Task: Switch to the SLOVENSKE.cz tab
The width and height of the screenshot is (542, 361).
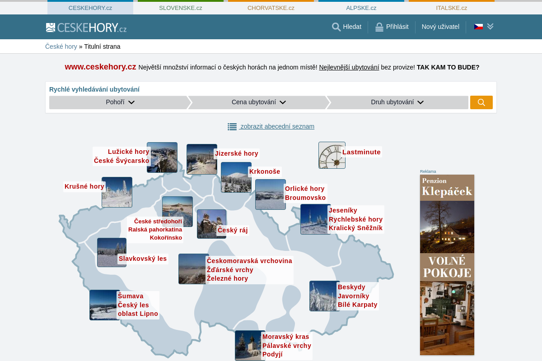Action: pyautogui.click(x=181, y=8)
